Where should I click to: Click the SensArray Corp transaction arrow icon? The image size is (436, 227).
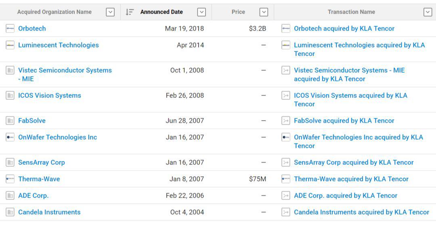tap(286, 162)
